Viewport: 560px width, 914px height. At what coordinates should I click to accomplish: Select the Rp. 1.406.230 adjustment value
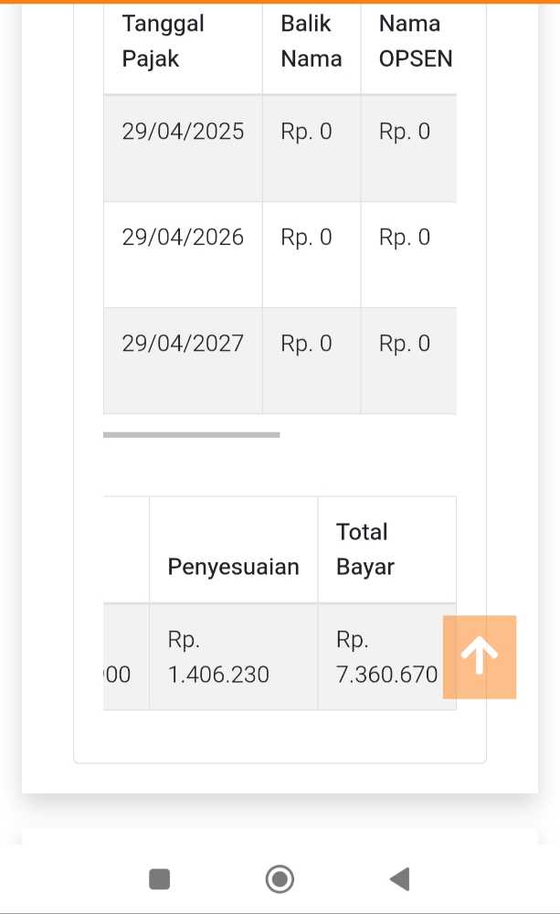tap(218, 658)
